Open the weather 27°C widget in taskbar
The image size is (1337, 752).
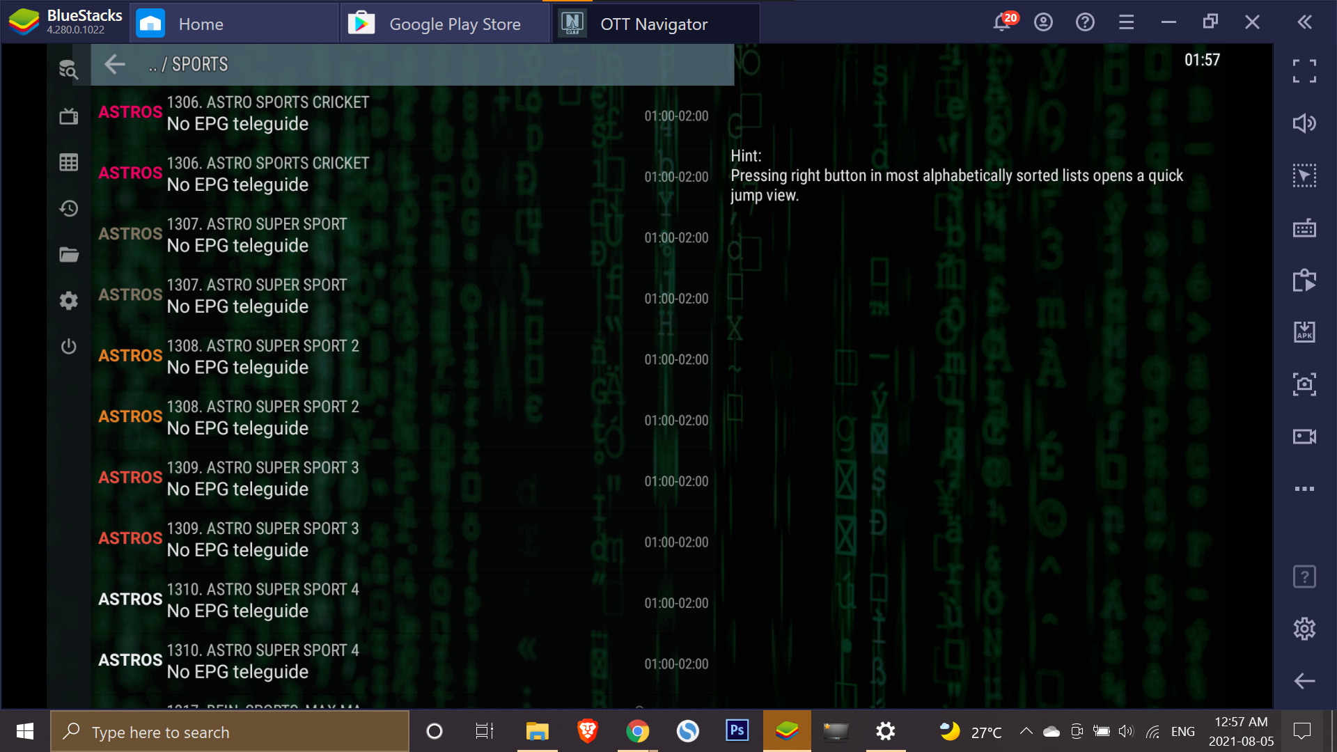970,732
